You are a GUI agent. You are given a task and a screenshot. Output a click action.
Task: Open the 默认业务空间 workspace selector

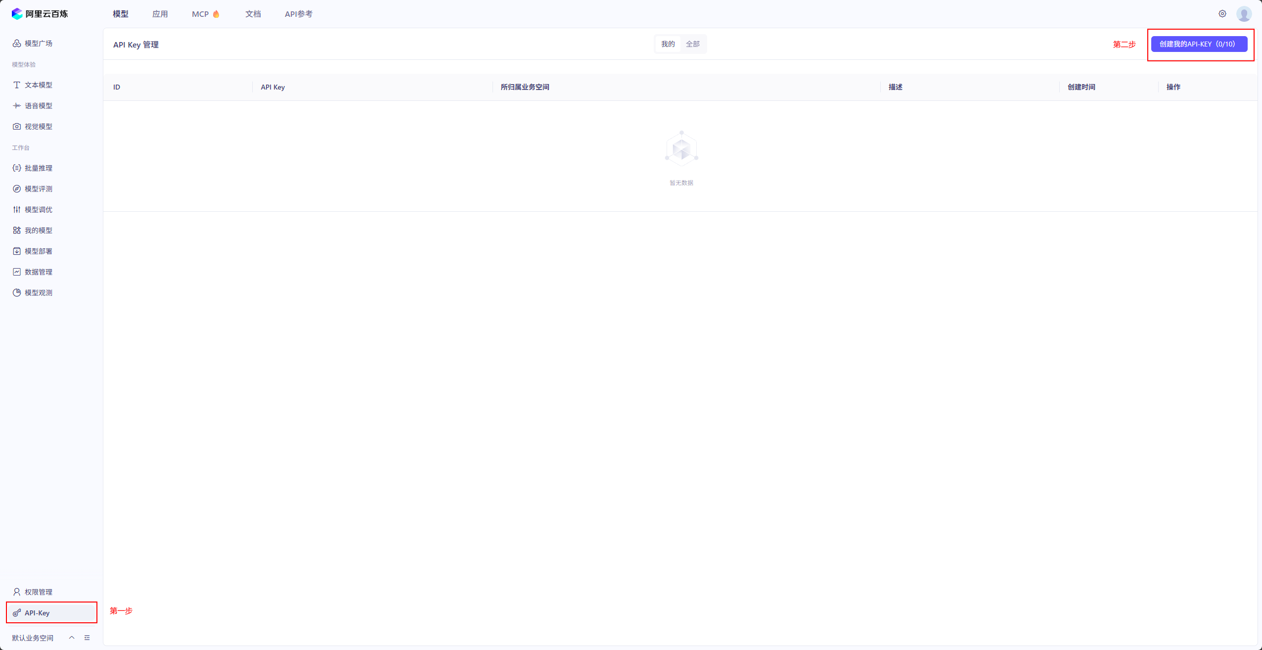[x=33, y=638]
